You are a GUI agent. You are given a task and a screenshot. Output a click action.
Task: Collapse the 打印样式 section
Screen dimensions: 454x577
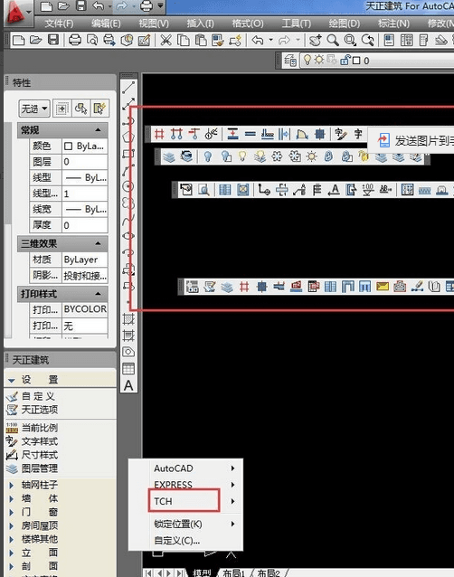[98, 294]
